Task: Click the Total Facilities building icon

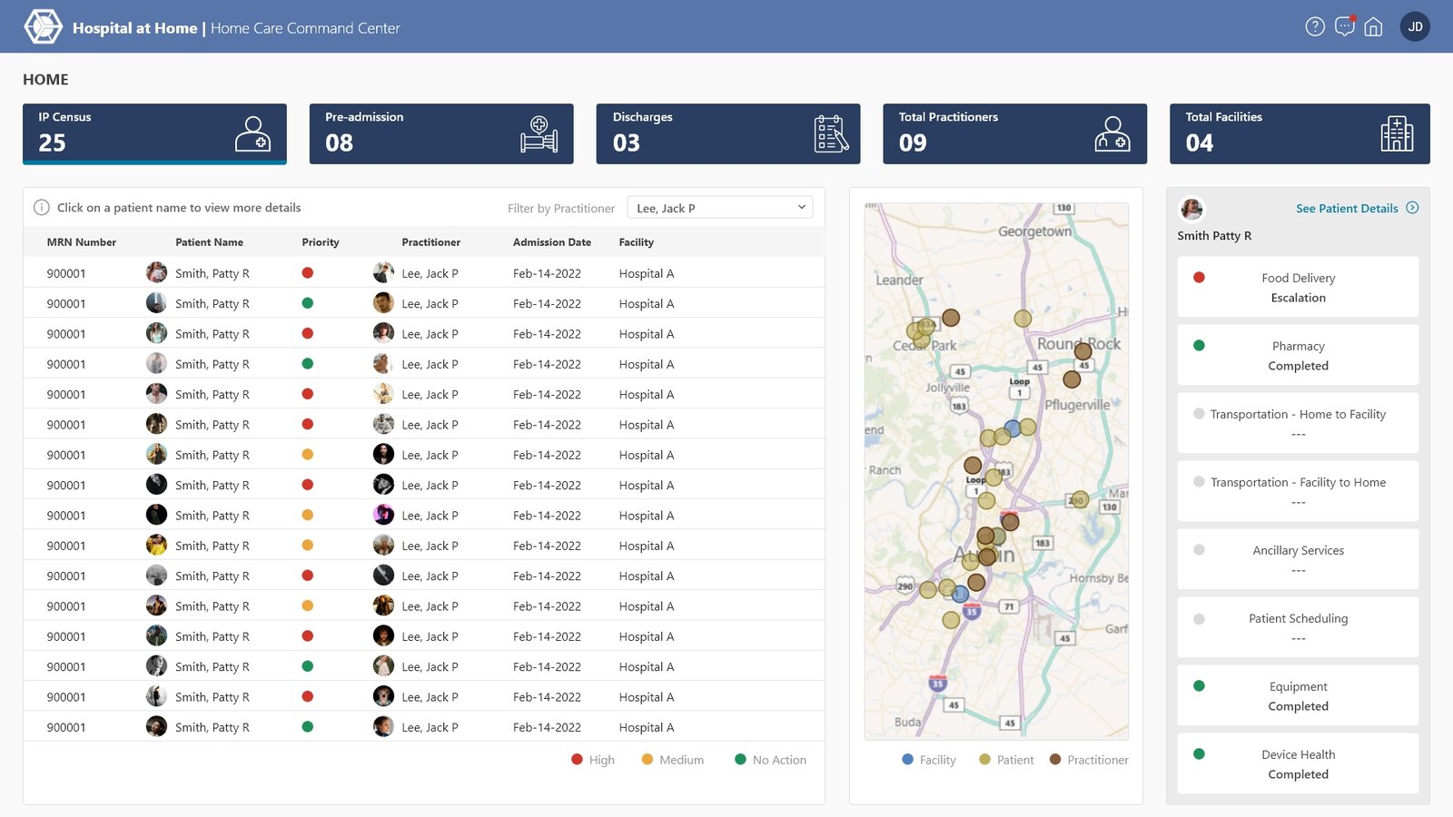Action: pyautogui.click(x=1396, y=134)
